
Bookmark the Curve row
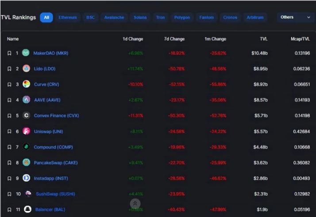pyautogui.click(x=9, y=84)
